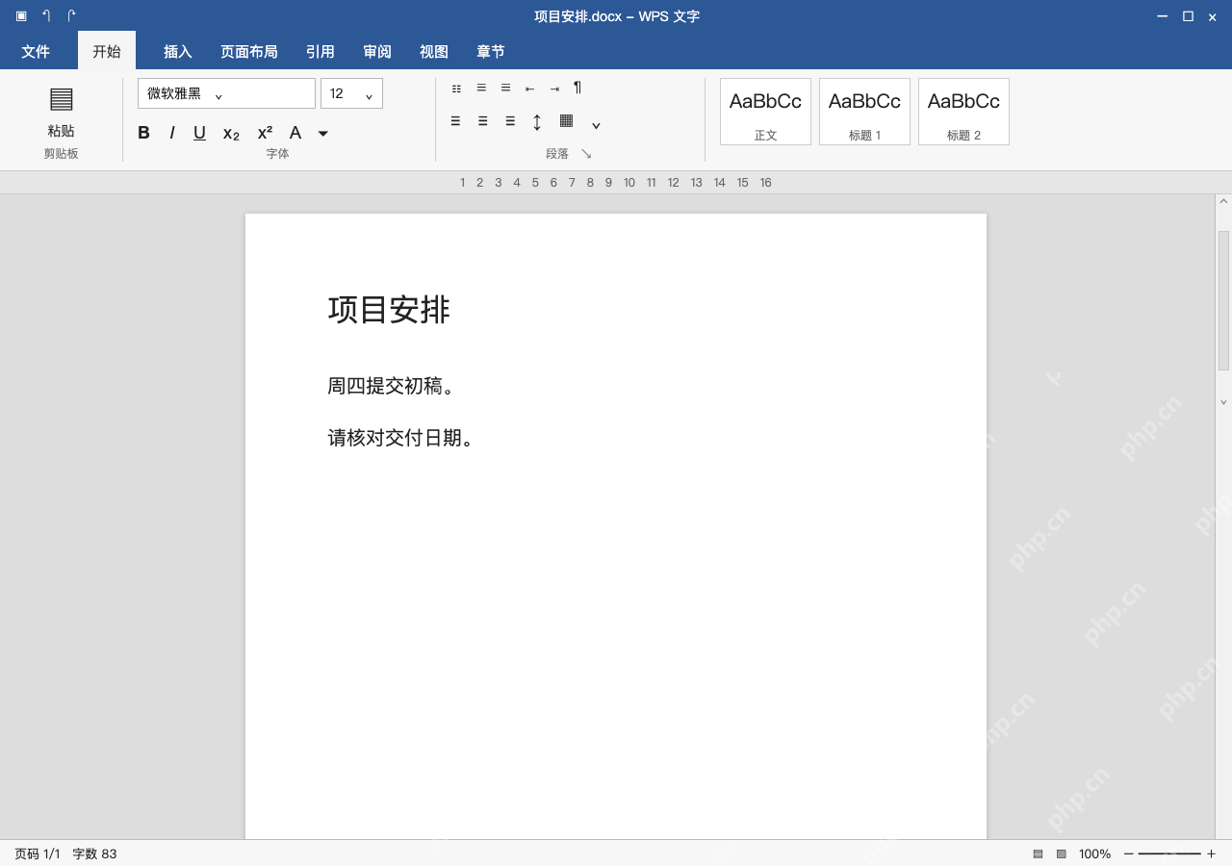Viewport: 1232px width, 866px height.
Task: Apply a bulleted list to the paragraph
Action: pyautogui.click(x=456, y=89)
